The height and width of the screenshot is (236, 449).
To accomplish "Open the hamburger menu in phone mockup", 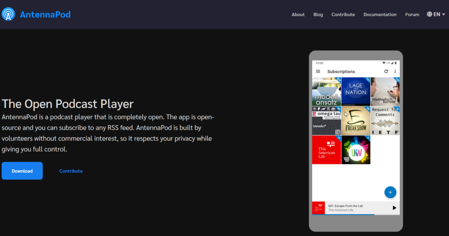I will click(x=318, y=72).
